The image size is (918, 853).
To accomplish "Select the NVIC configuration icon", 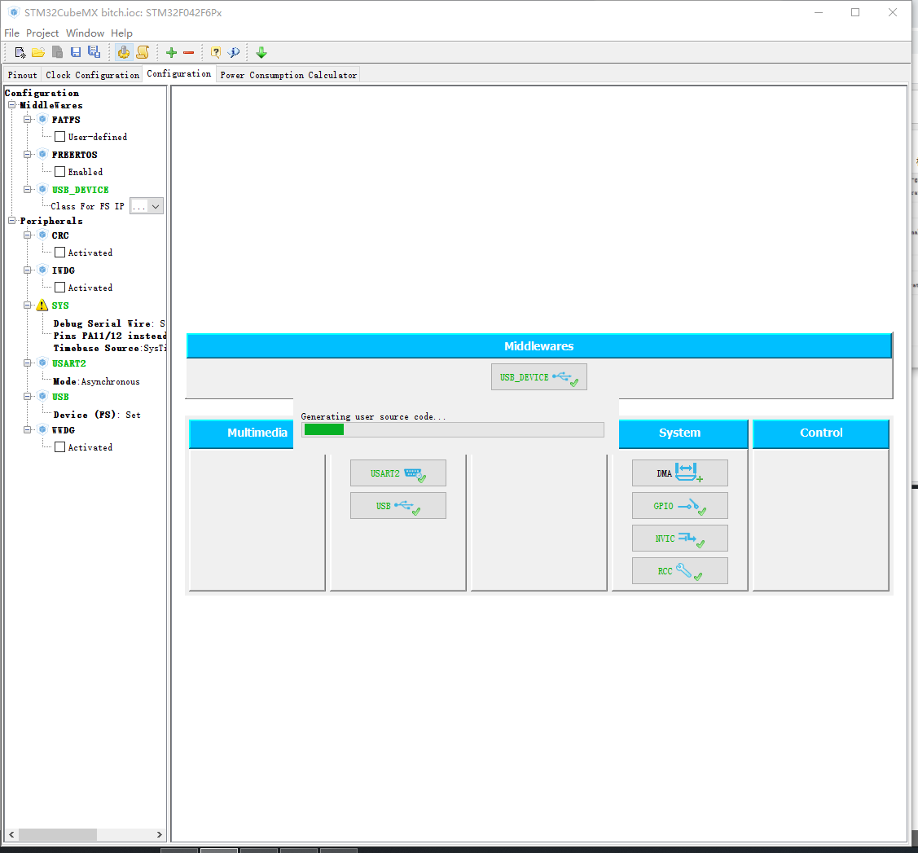I will 679,538.
